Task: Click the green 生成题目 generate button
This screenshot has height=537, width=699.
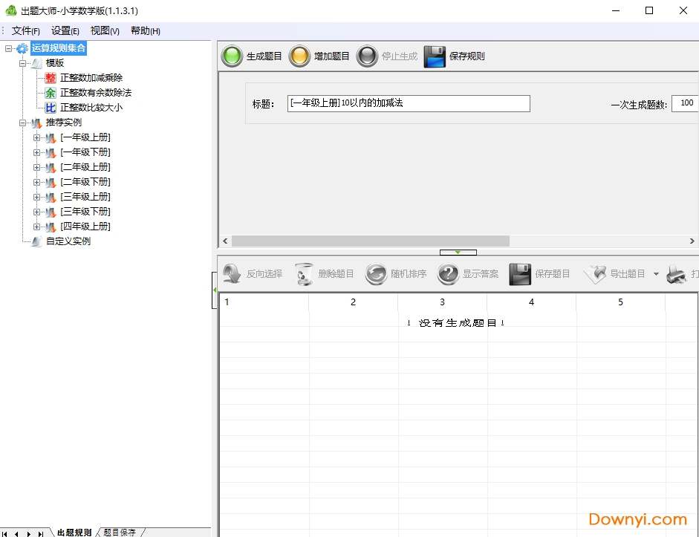Action: [x=233, y=56]
